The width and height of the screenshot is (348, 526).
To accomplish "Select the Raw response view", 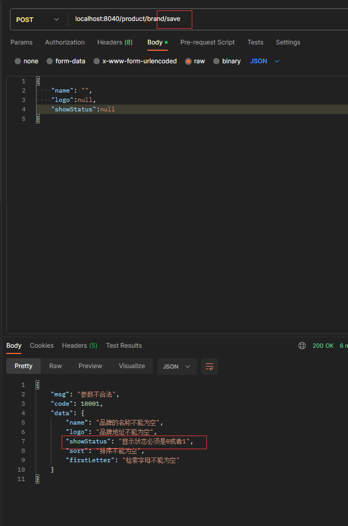I will [55, 366].
